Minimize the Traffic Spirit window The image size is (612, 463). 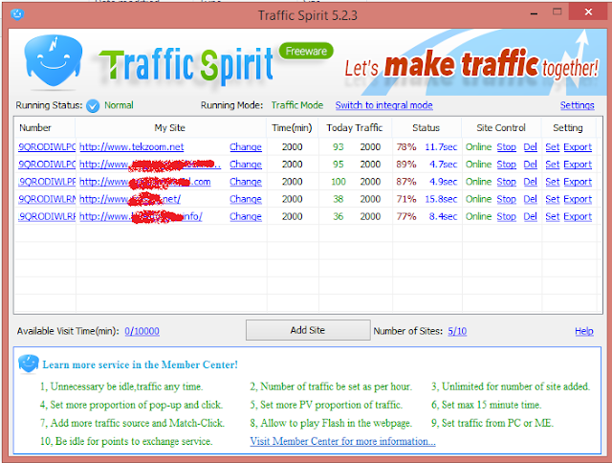click(534, 12)
